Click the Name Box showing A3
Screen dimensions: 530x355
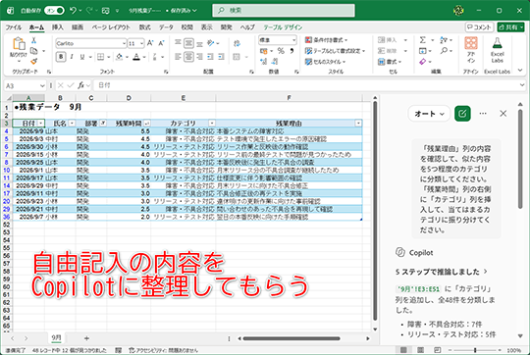coord(25,85)
